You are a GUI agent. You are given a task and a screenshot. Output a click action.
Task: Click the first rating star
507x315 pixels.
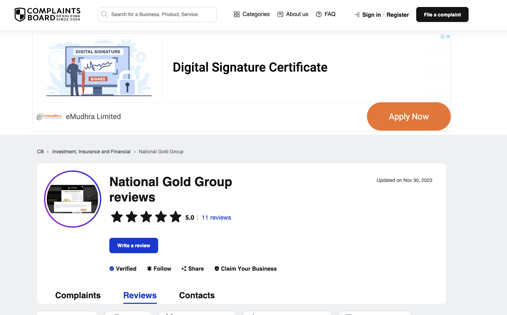click(x=117, y=217)
